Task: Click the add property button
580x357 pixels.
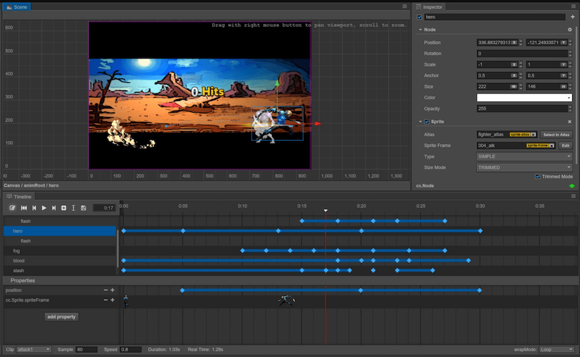Action: point(62,316)
